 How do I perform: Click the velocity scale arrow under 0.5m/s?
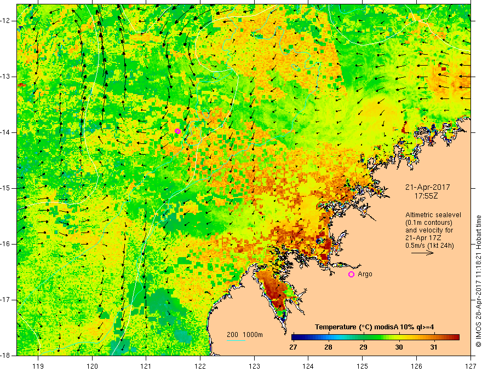point(422,253)
